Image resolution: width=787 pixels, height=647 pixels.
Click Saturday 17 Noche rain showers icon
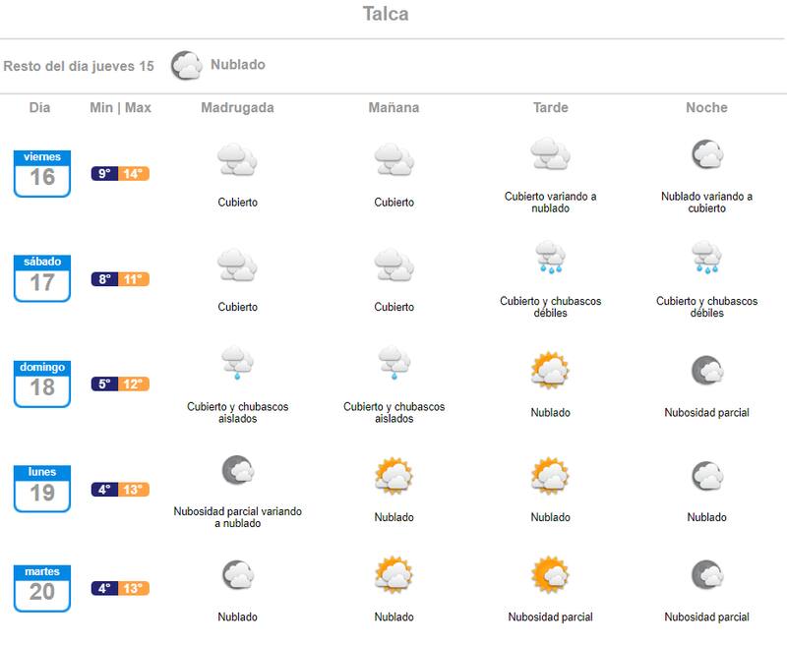click(706, 258)
